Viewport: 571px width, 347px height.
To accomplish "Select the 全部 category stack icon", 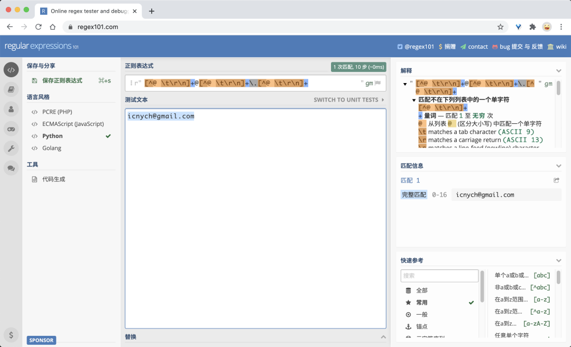I will point(408,290).
